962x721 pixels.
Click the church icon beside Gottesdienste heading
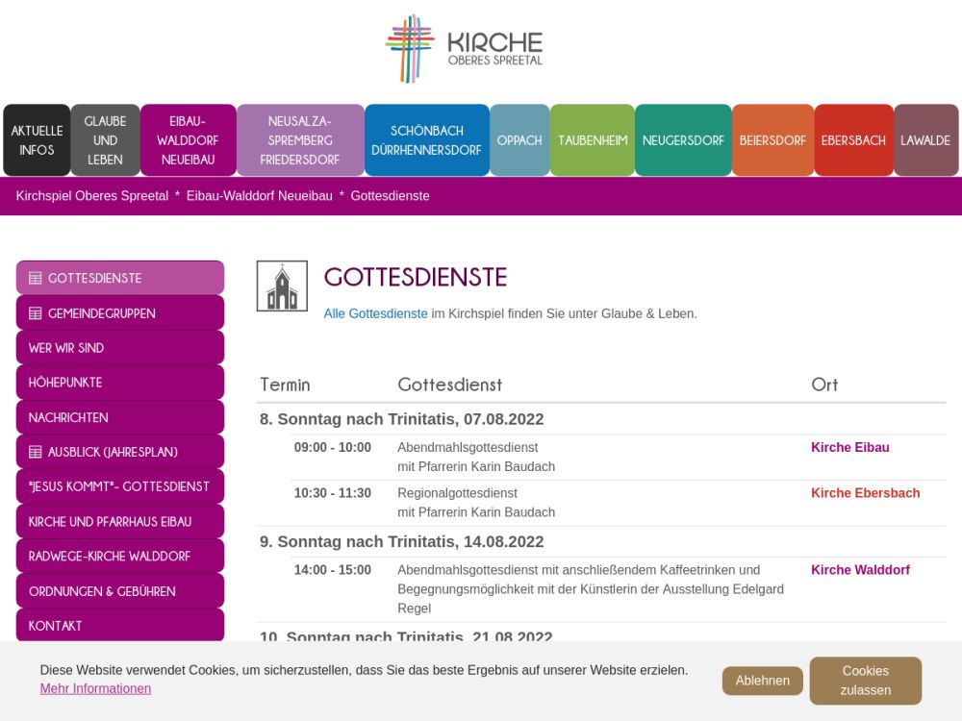[x=282, y=286]
